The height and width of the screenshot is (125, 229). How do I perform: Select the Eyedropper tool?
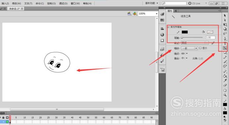click(x=225, y=81)
